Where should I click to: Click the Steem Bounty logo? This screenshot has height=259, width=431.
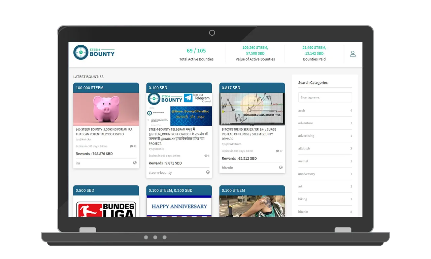click(94, 52)
